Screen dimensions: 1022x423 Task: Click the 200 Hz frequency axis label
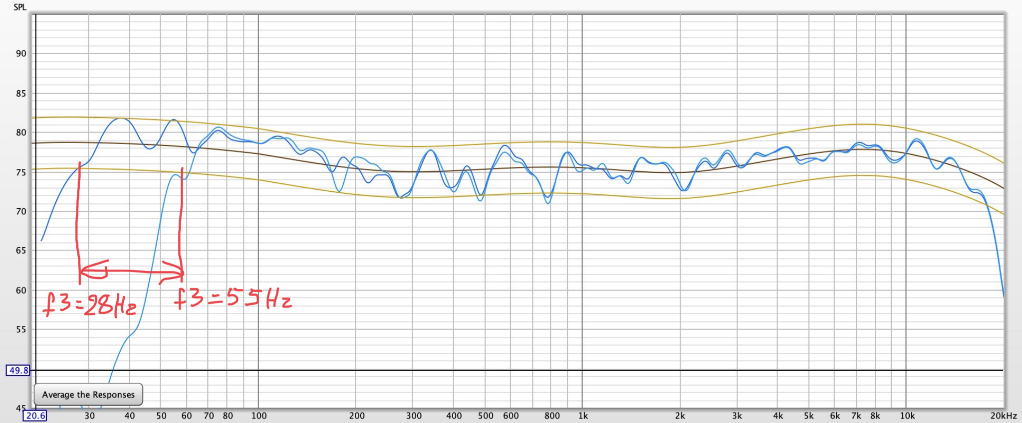point(357,416)
